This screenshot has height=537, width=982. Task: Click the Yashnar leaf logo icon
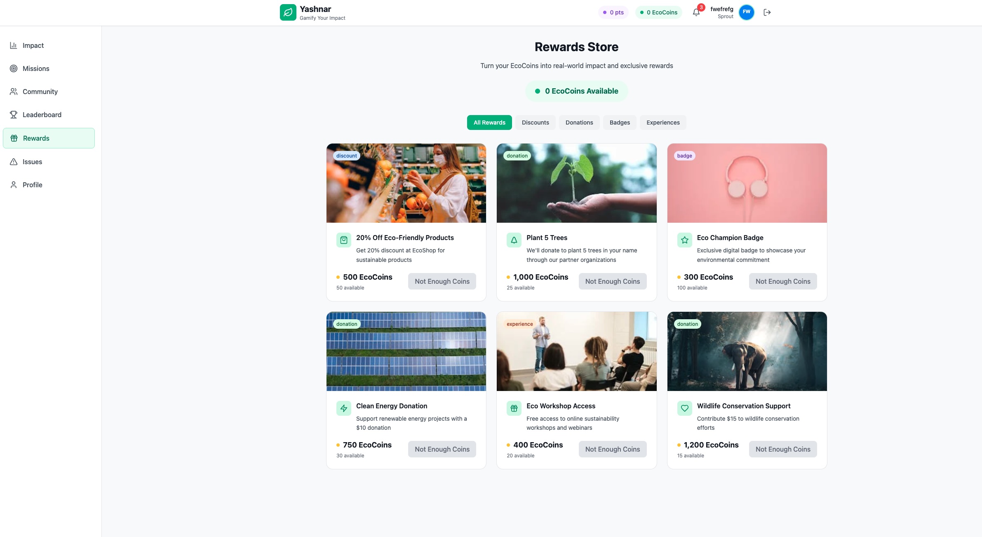pos(288,12)
